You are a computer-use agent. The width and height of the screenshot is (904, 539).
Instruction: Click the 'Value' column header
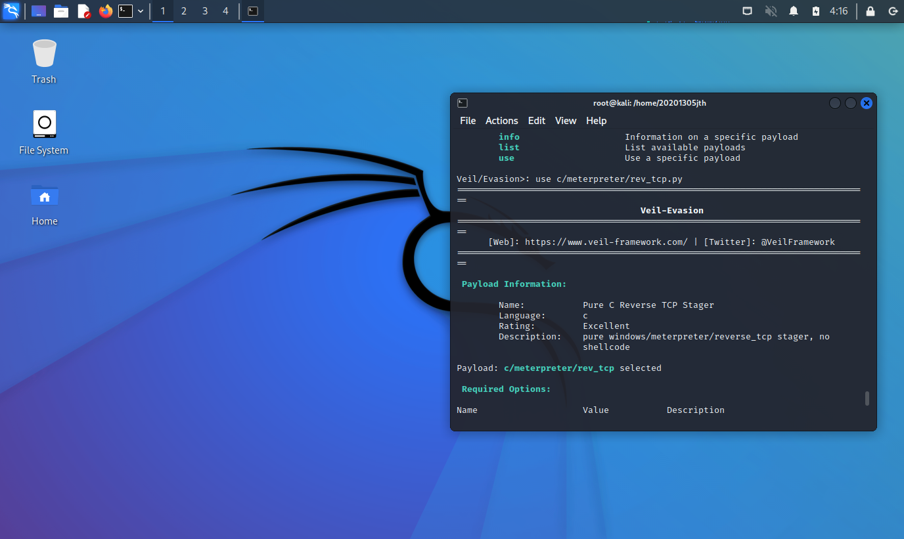pyautogui.click(x=596, y=410)
